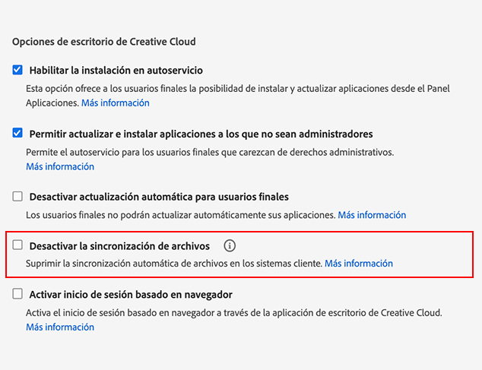The width and height of the screenshot is (482, 370).
Task: Uncheck Habilitar la instalación en autoservicio checkbox
Action: (x=18, y=70)
